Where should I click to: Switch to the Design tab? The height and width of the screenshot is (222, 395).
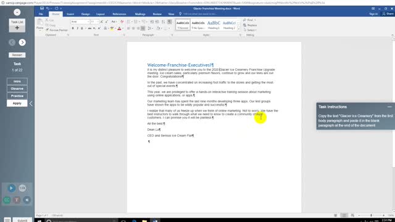click(85, 14)
